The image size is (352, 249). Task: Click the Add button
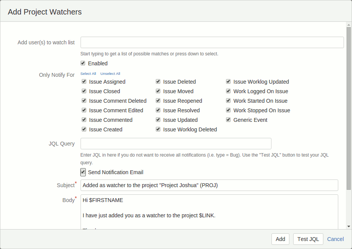[280, 239]
